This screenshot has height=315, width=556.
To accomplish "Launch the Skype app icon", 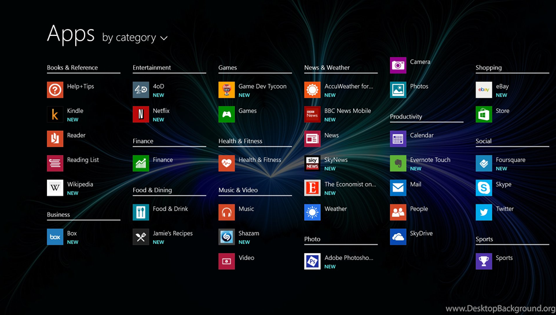I will click(484, 188).
